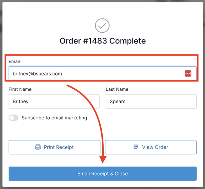Click the Print Receipt text label
Image resolution: width=205 pixels, height=189 pixels.
coord(59,147)
